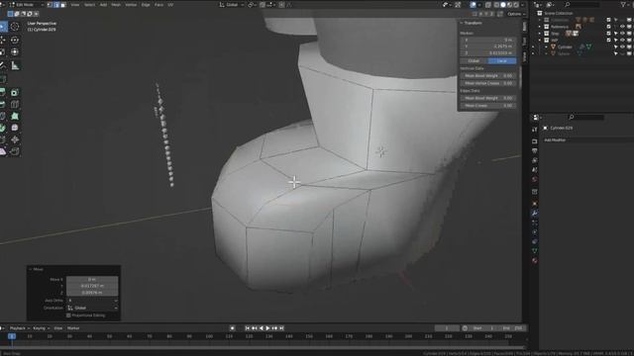Open the Edit Mode dropdown
Image resolution: width=634 pixels, height=356 pixels.
tap(26, 5)
